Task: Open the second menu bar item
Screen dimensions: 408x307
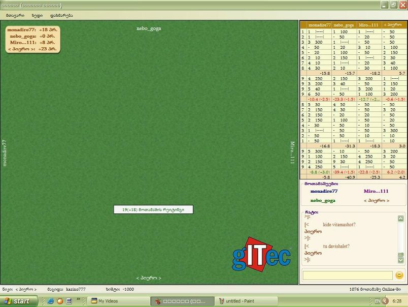Action: pos(37,15)
